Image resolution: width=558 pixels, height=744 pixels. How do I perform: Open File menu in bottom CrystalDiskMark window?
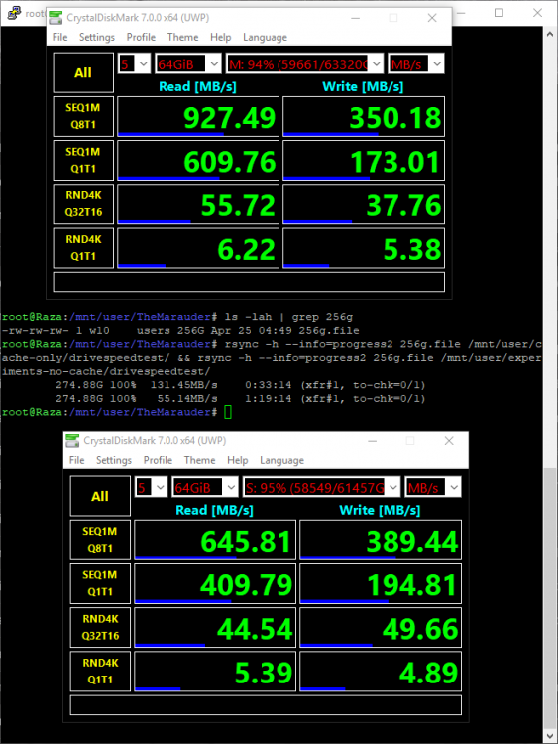(x=76, y=460)
